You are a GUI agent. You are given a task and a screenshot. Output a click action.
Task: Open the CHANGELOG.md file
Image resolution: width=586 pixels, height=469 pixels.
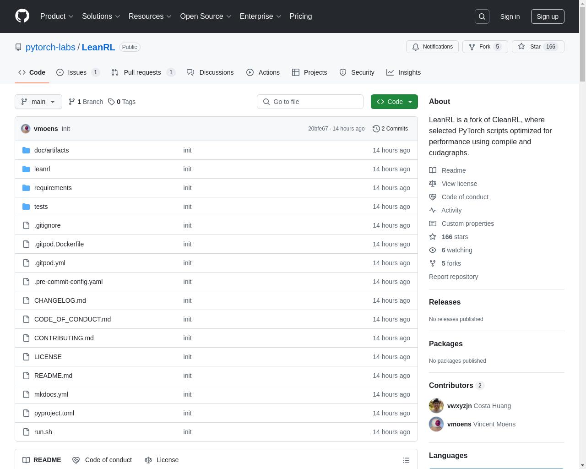(60, 300)
